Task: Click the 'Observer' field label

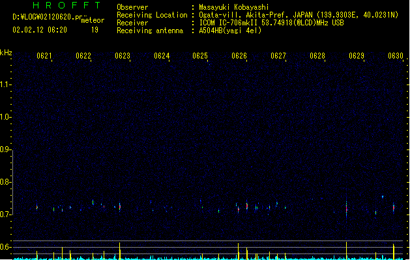Action: click(x=132, y=7)
